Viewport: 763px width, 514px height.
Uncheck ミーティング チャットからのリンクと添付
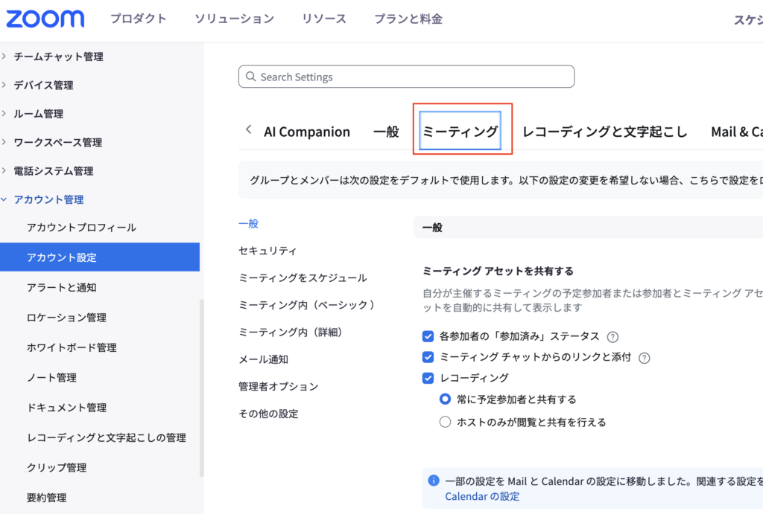tap(428, 357)
